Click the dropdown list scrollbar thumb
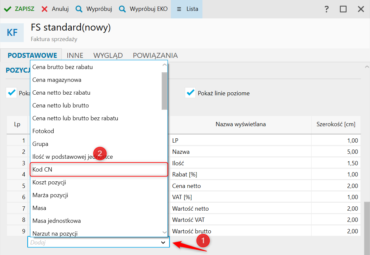Screen dimensions: 370x255 (x=165, y=91)
